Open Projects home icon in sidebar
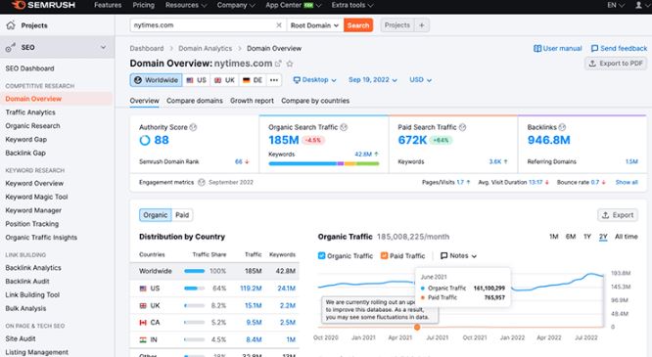 (x=11, y=25)
